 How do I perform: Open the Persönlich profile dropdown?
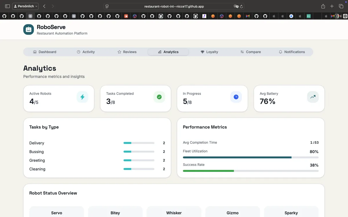26,6
